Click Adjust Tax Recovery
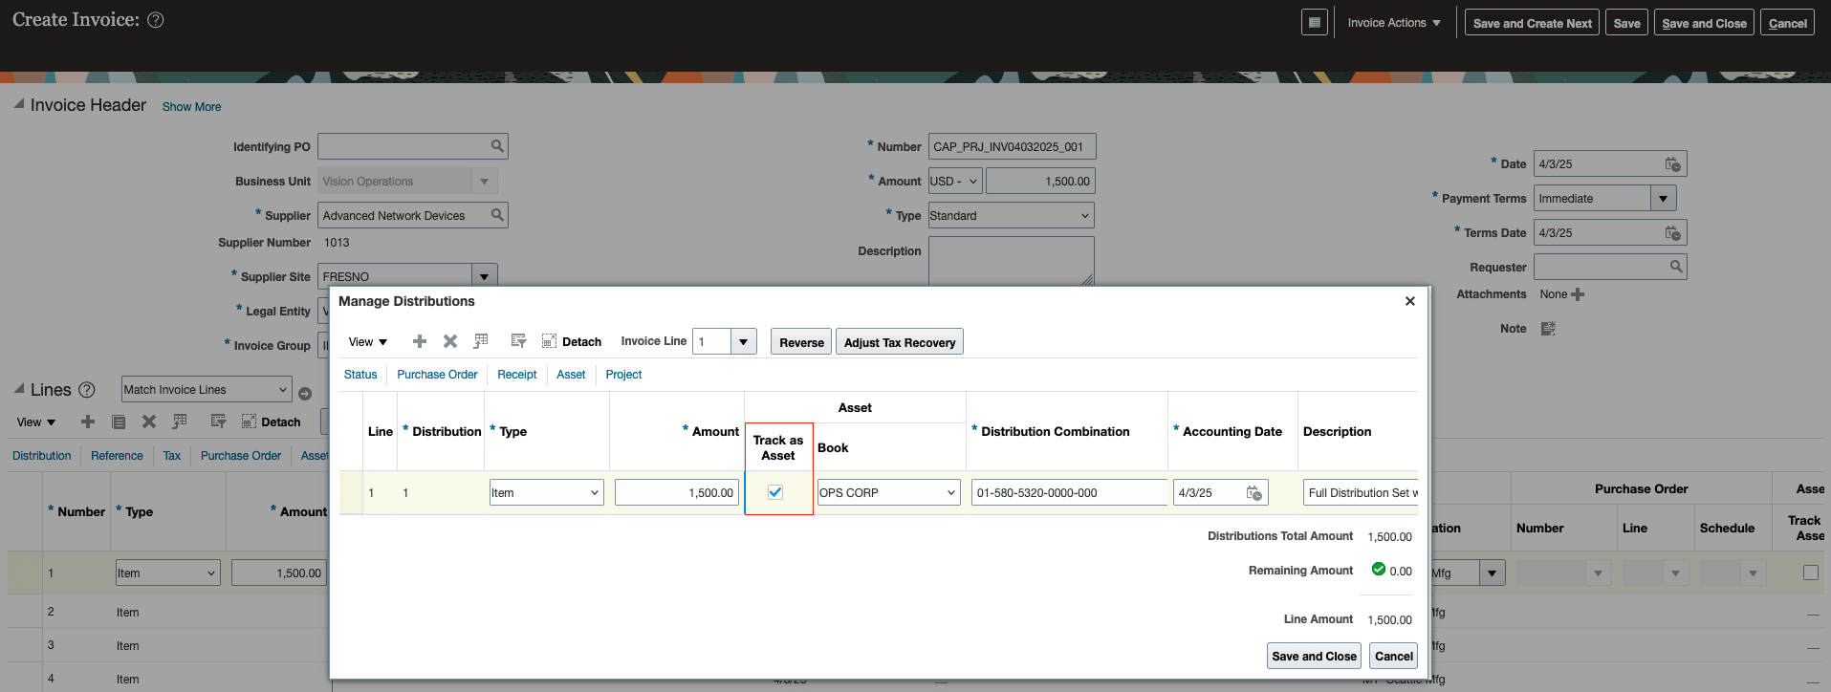Viewport: 1831px width, 692px height. (x=900, y=342)
